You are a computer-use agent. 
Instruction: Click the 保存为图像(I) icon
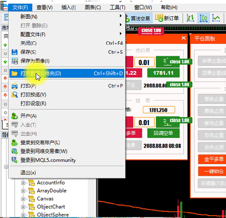point(14,61)
